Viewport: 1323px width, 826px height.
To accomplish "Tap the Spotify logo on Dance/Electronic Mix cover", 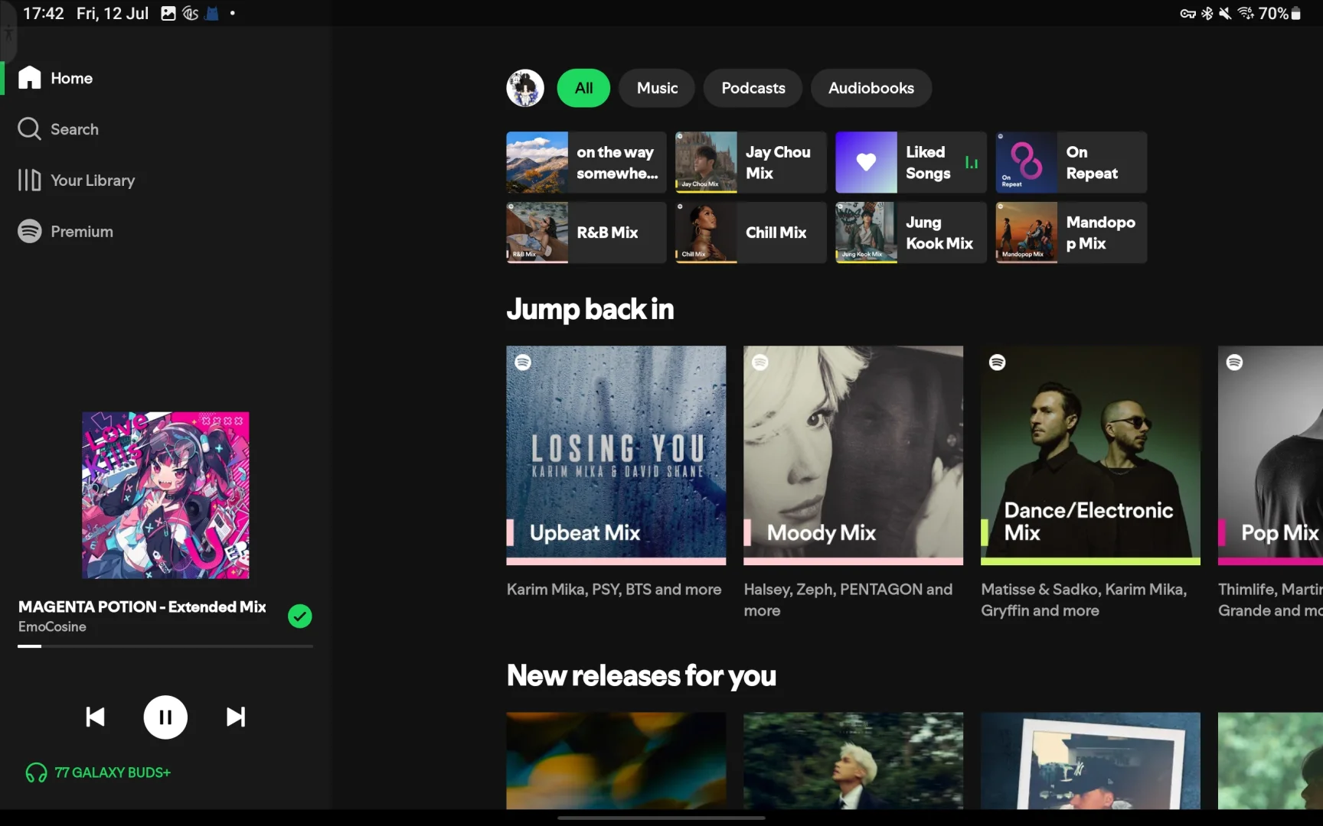I will coord(997,362).
